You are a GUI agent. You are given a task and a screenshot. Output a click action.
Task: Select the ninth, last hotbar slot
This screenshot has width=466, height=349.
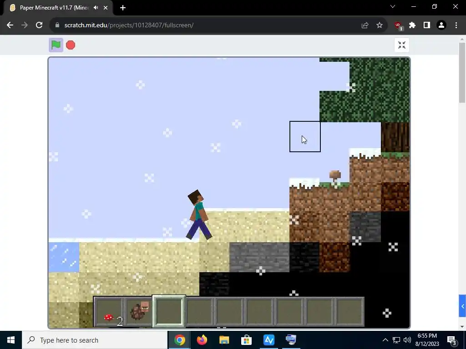point(349,312)
